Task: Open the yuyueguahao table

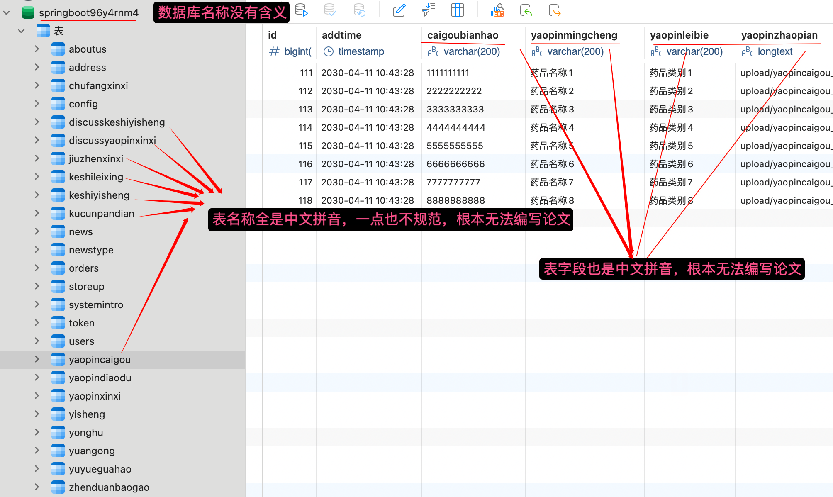Action: tap(100, 469)
